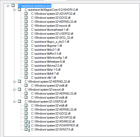This screenshot has height=137, width=140.
Task: Click the module icon of autotrace.exe
Action: coord(13,5)
